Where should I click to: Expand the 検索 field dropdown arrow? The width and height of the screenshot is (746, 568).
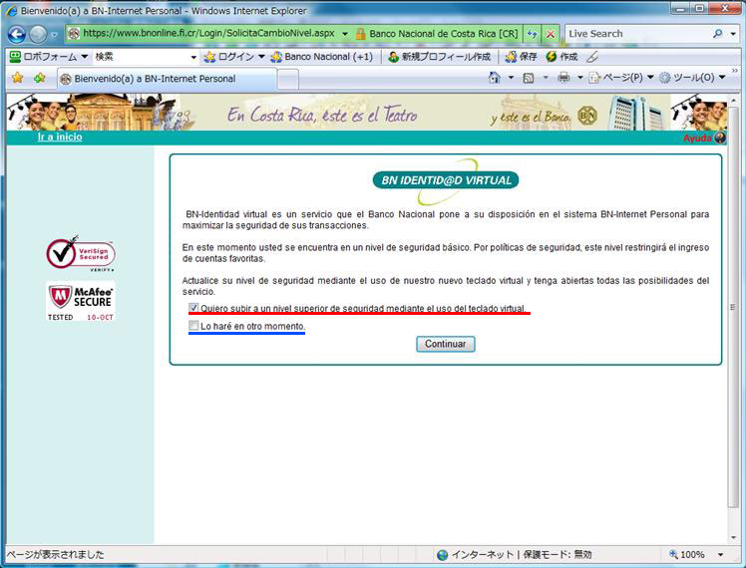click(193, 57)
